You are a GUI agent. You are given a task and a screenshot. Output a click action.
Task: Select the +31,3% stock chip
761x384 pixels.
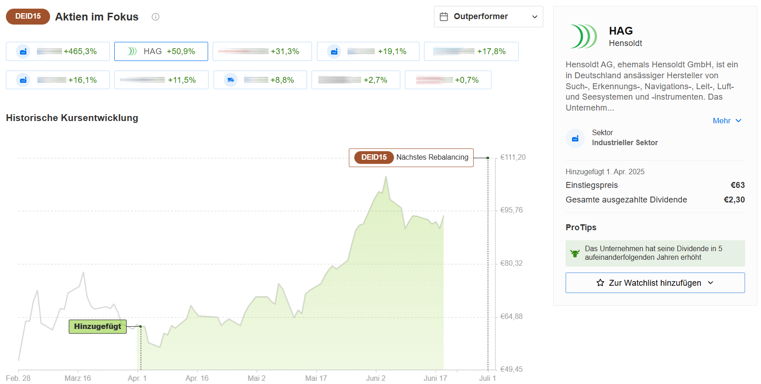[x=262, y=51]
